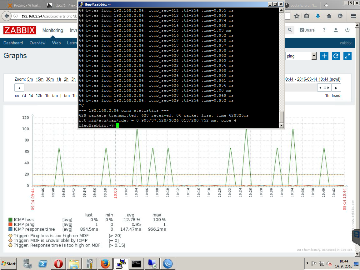Toggle the fixed time period link
360x270 pixels.
pyautogui.click(x=336, y=96)
